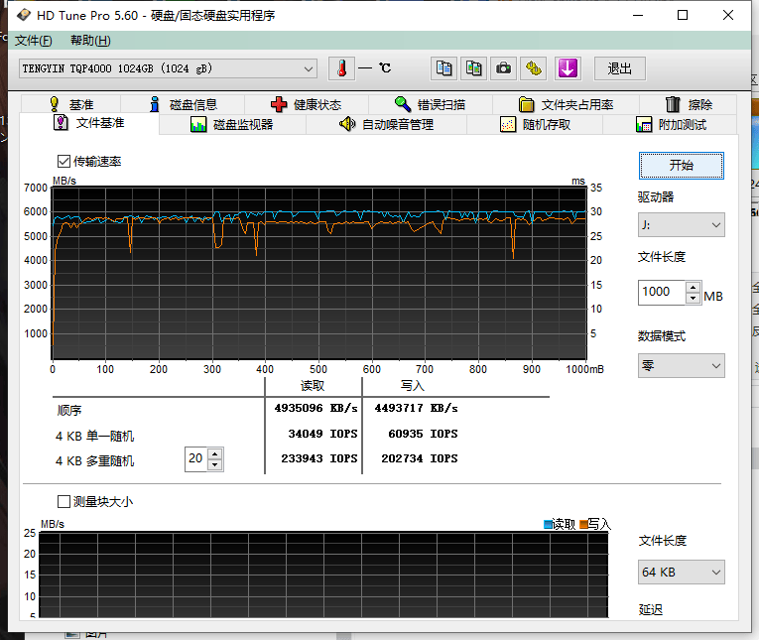The height and width of the screenshot is (640, 759).
Task: Click the temperature thermometer icon
Action: 341,68
